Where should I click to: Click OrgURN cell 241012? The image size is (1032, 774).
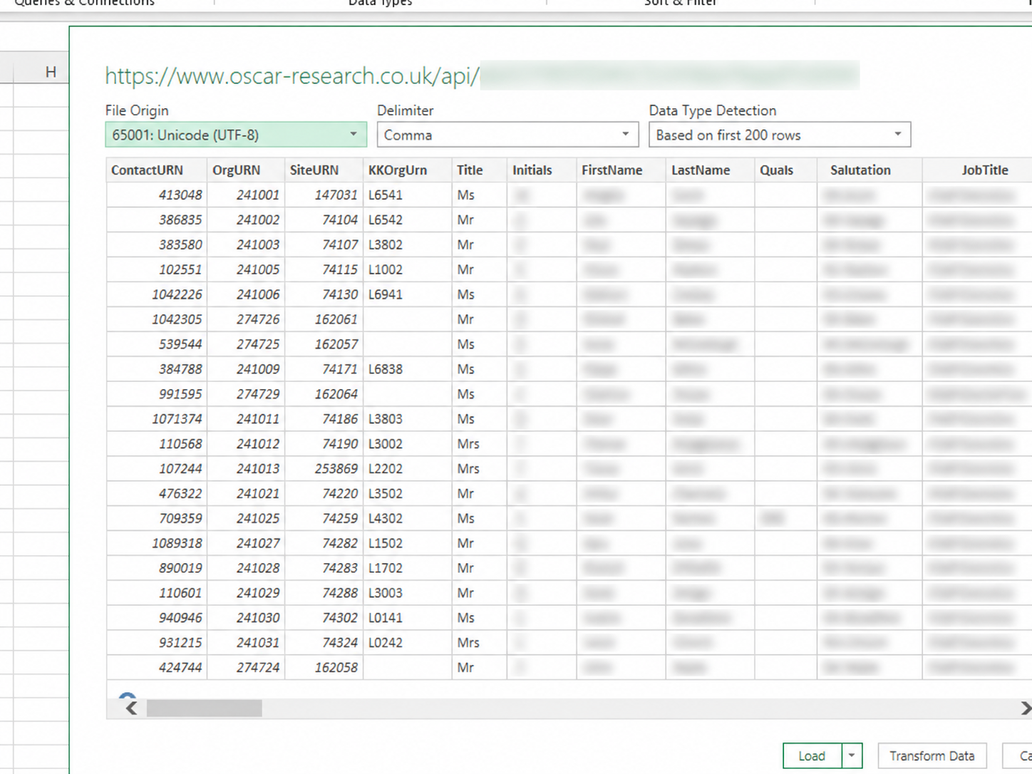tap(246, 444)
